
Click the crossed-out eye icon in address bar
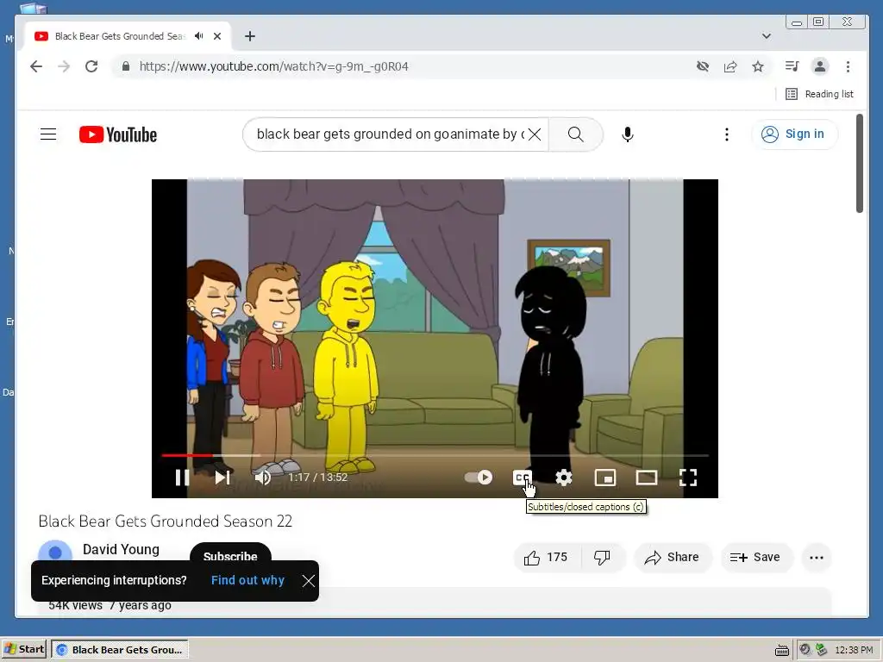click(x=702, y=66)
